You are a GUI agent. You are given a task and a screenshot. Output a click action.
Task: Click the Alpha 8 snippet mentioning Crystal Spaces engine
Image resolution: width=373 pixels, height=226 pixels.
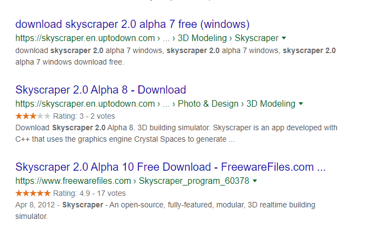(175, 133)
